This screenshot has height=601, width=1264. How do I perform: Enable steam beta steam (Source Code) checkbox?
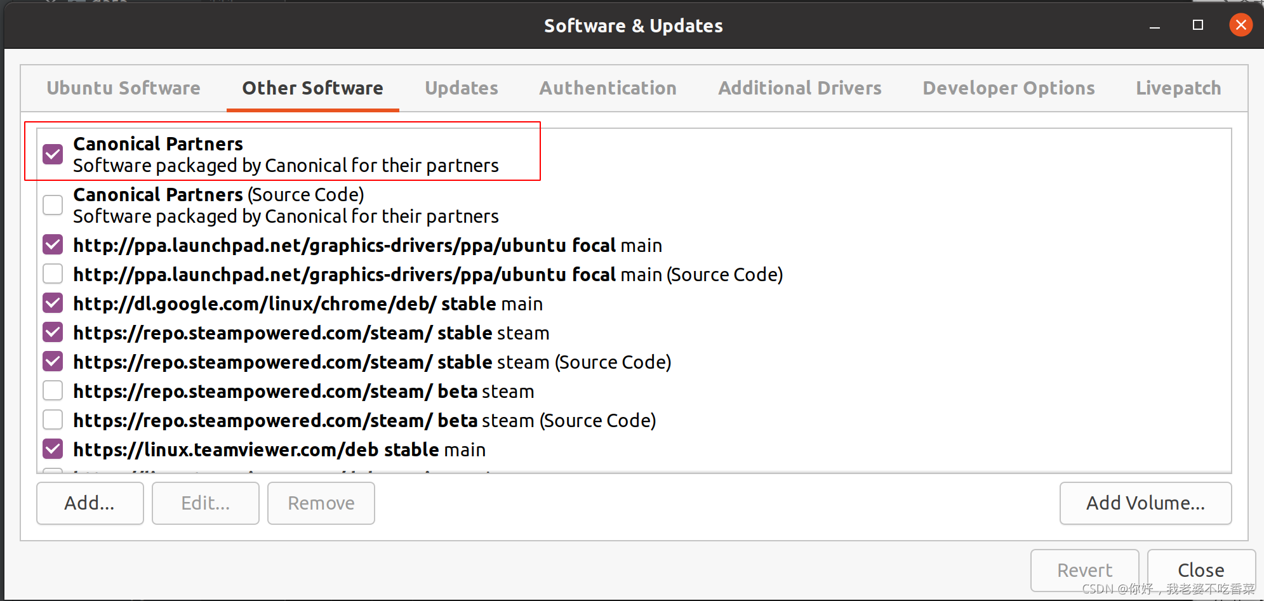pos(53,420)
